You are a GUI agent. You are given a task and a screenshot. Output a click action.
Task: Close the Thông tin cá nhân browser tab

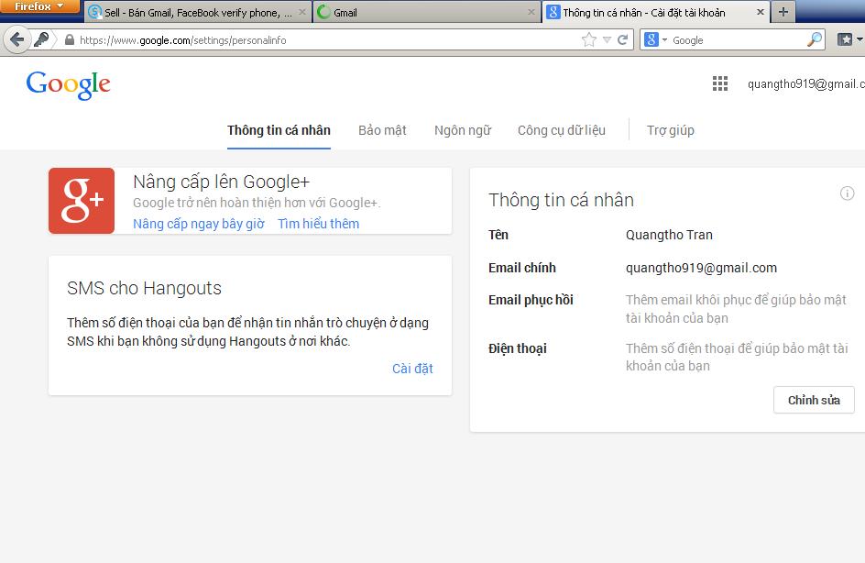(761, 12)
